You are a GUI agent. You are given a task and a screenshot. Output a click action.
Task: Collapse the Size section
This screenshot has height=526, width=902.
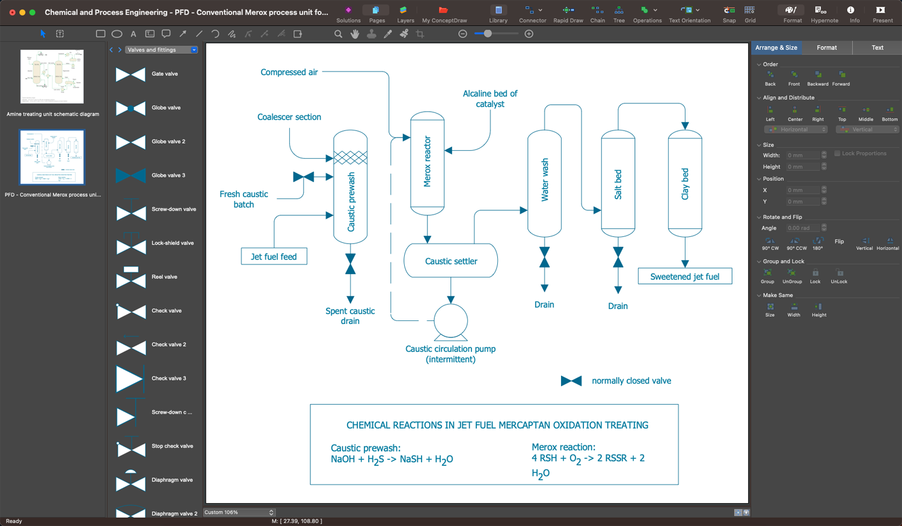point(759,145)
